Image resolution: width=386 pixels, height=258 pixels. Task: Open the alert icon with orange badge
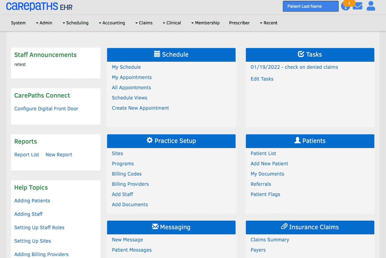point(346,6)
